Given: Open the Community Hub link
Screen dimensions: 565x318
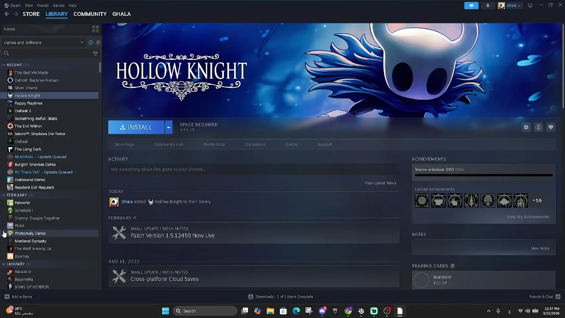Looking at the screenshot, I should pyautogui.click(x=169, y=144).
